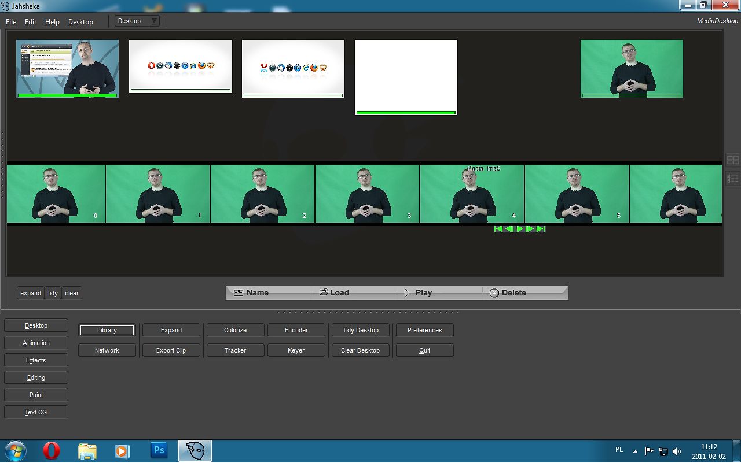Show hidden system tray icons
This screenshot has width=741, height=463.
coord(636,451)
